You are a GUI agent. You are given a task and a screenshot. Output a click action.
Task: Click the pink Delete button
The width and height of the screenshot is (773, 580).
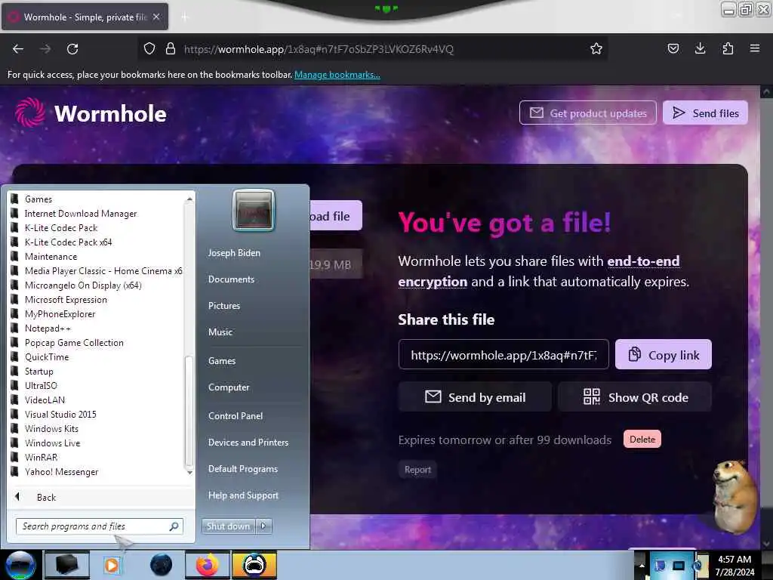642,439
